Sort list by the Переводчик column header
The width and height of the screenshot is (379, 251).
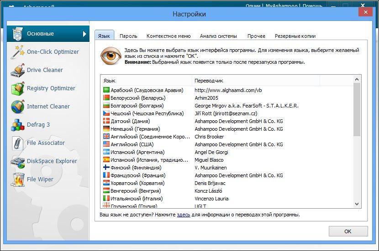click(x=256, y=81)
